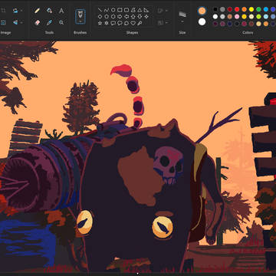276x276 pixels.
Task: Pick the lime green palette color
Action: [x=258, y=17]
